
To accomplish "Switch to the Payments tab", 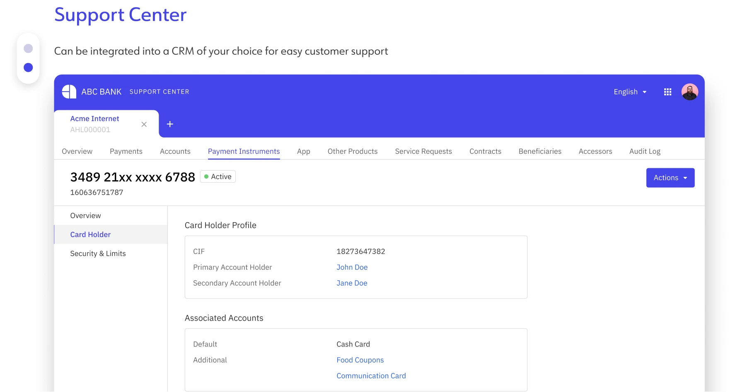I will [x=126, y=152].
